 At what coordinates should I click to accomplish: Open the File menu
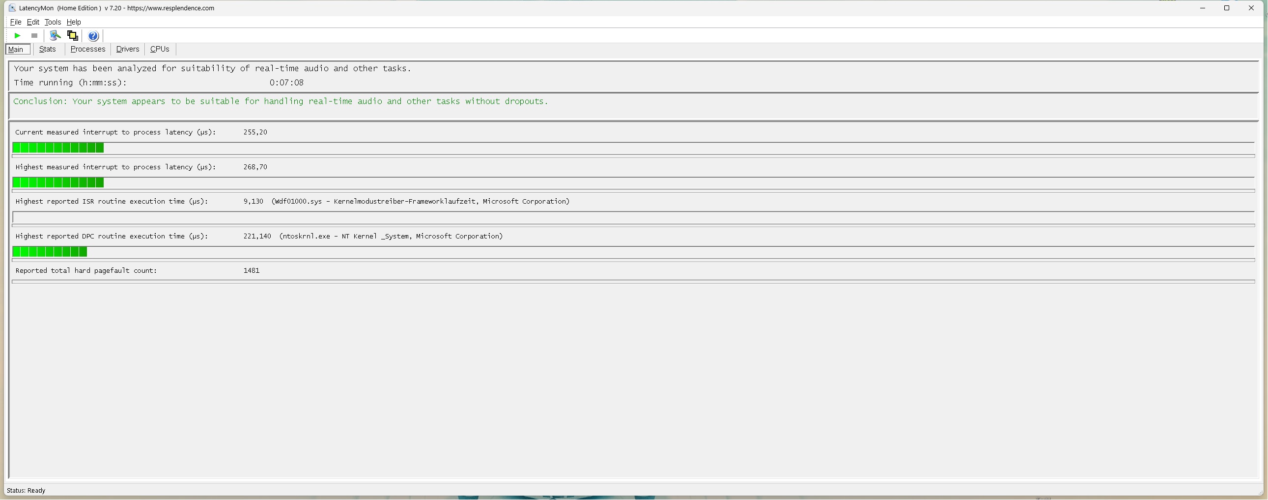pyautogui.click(x=16, y=22)
